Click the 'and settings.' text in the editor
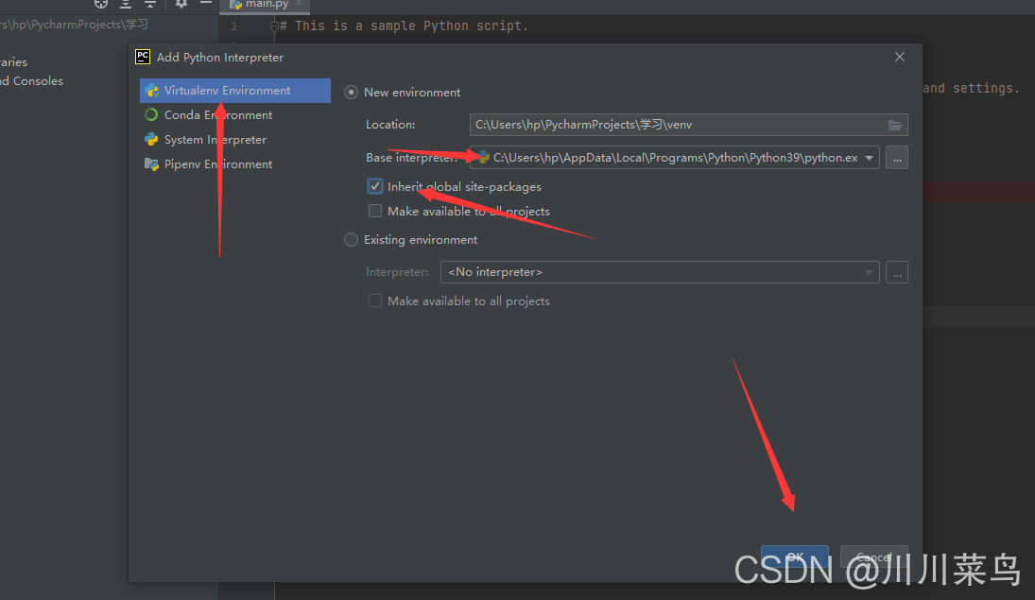1035x600 pixels. (971, 89)
